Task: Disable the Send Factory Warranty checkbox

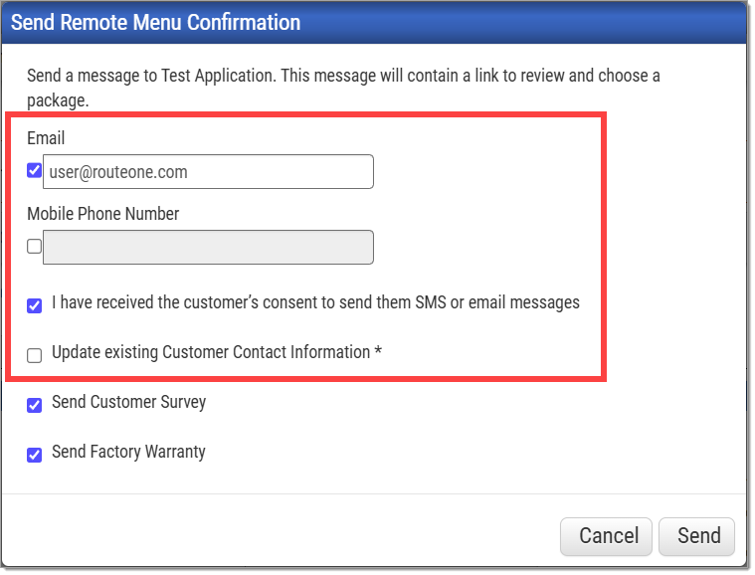Action: tap(34, 455)
